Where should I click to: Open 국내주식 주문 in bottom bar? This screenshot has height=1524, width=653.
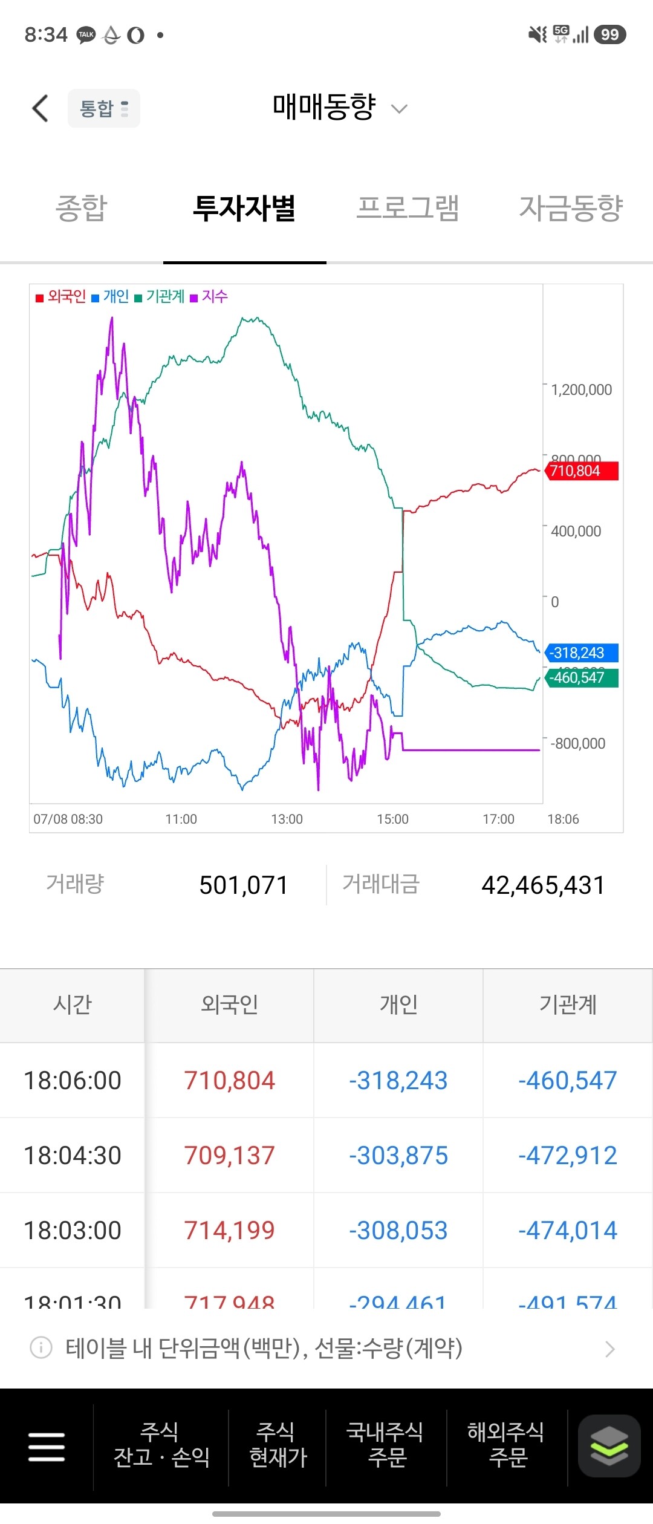pyautogui.click(x=385, y=1445)
